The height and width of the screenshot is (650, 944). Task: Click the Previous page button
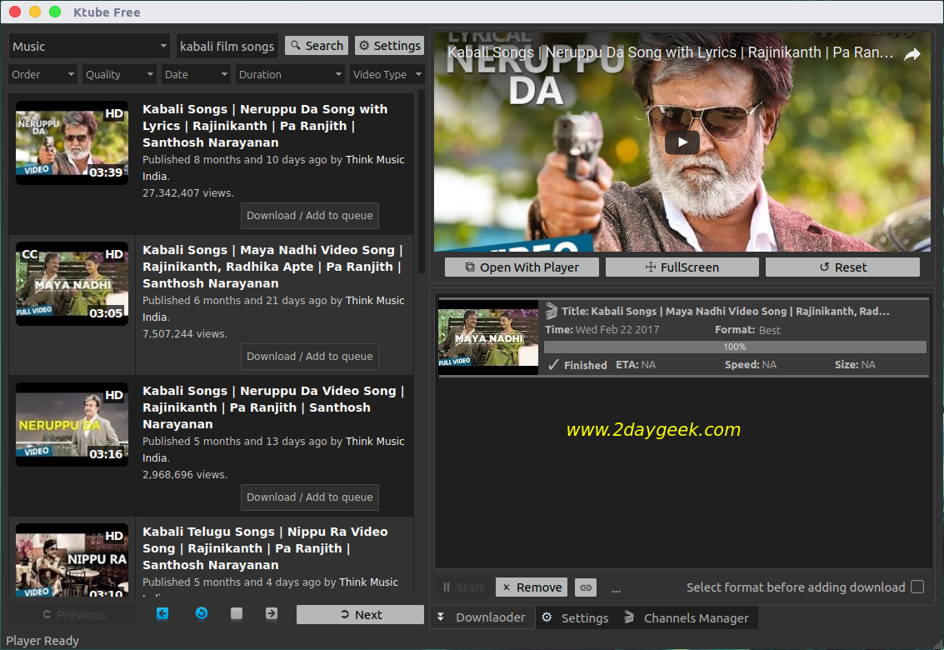73,614
